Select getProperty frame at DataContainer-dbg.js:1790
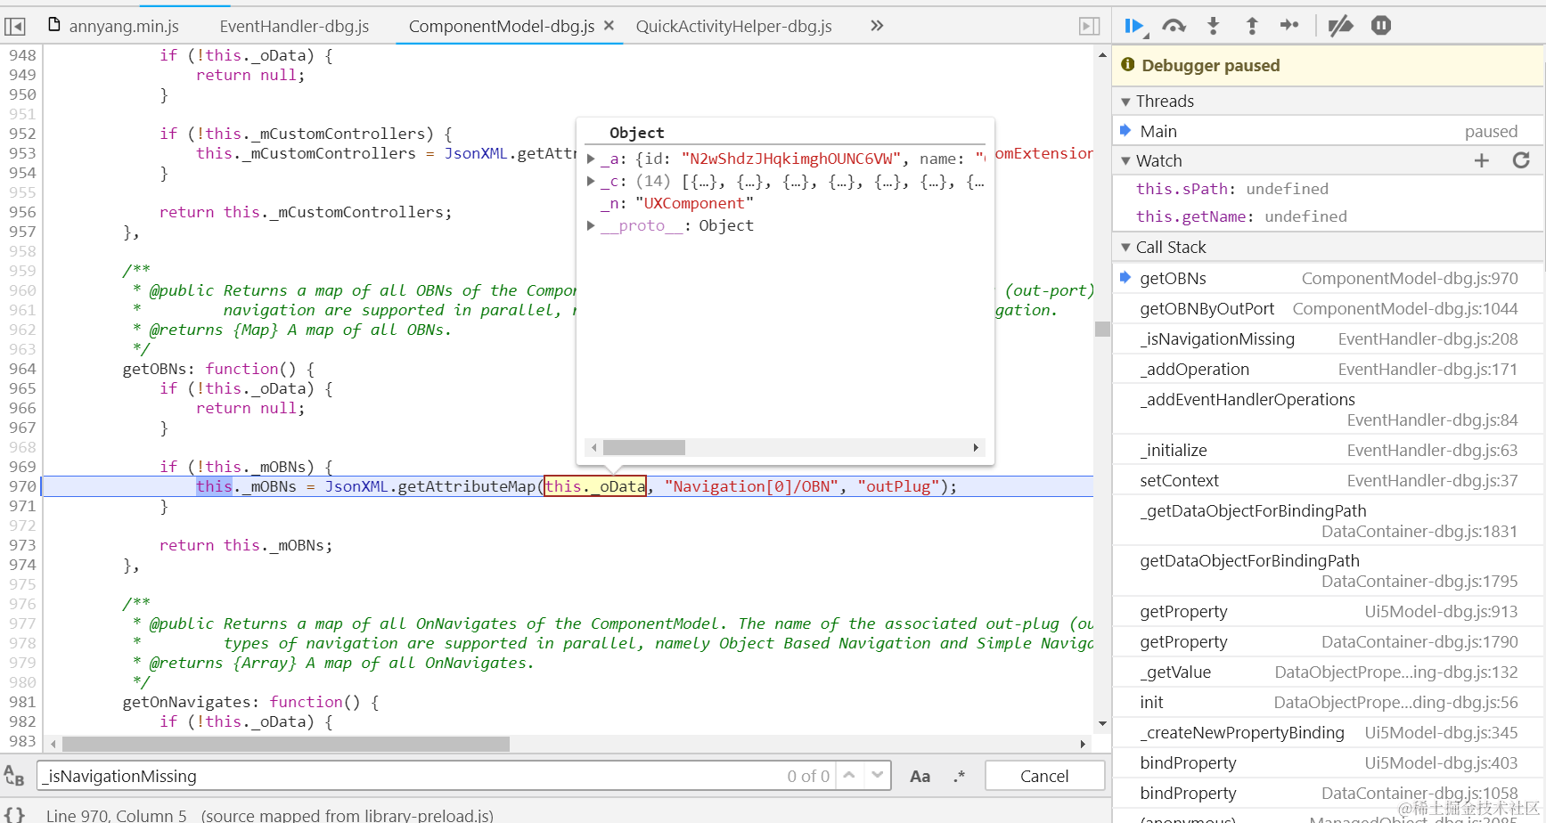The height and width of the screenshot is (823, 1546). pyautogui.click(x=1328, y=642)
